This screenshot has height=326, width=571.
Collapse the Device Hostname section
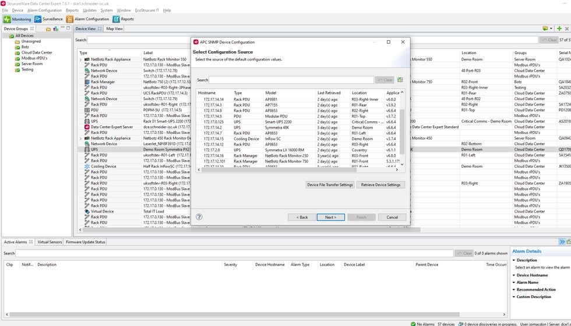(x=514, y=275)
